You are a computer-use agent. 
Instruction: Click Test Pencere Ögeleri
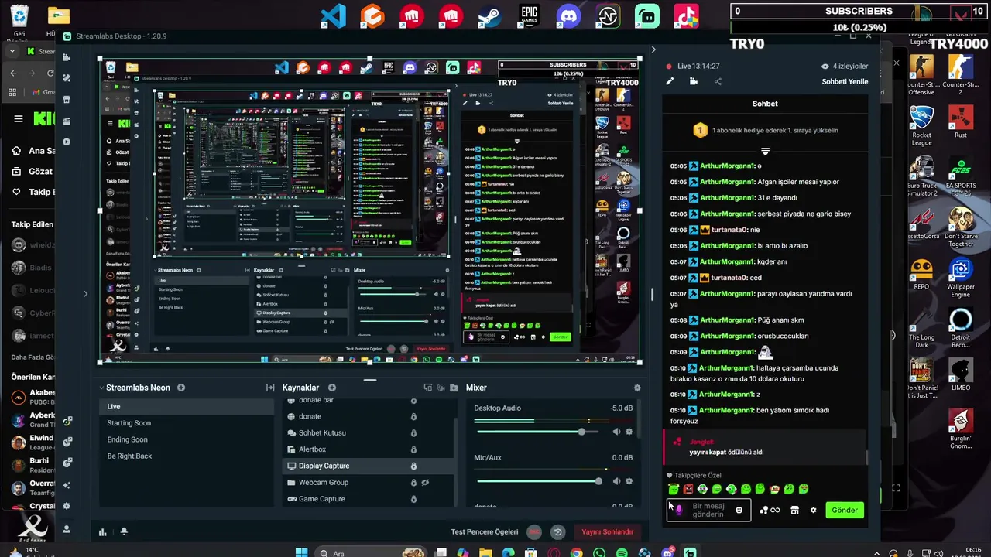(485, 531)
